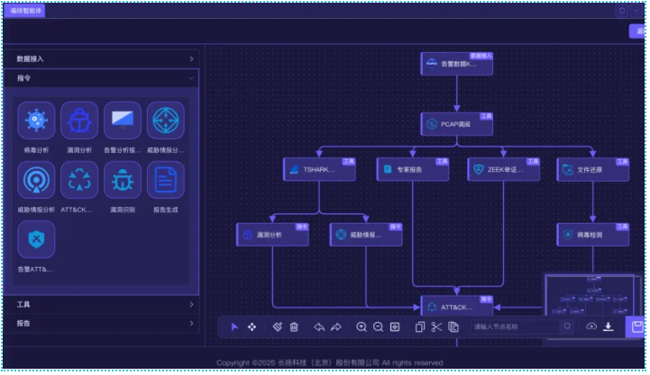Select the PCAP调阅 node on canvas
650x375 pixels.
pyautogui.click(x=456, y=124)
